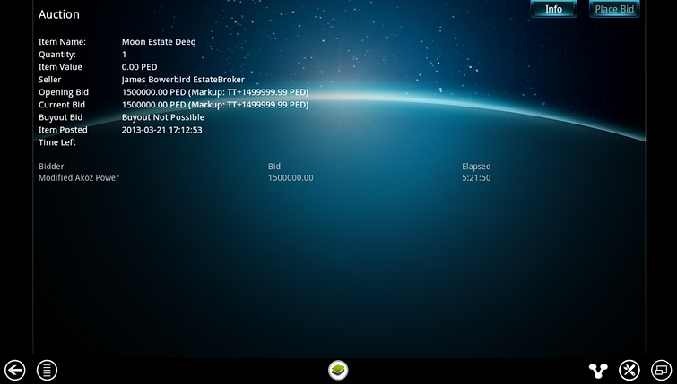The height and width of the screenshot is (385, 677).
Task: Open the settings tools icon
Action: 629,371
